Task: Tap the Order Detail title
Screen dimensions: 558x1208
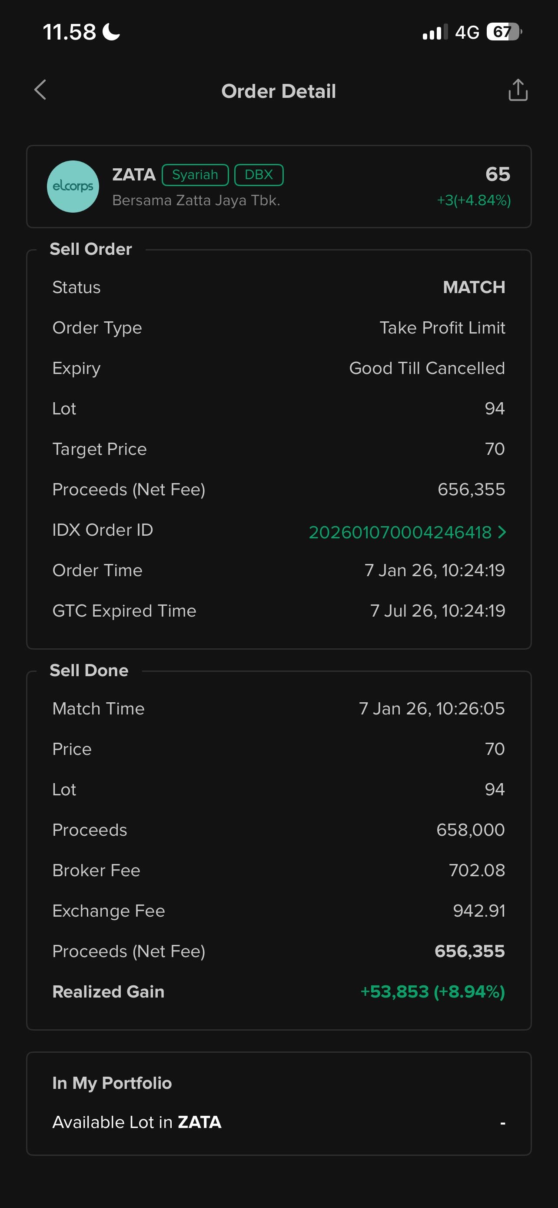Action: click(x=279, y=91)
